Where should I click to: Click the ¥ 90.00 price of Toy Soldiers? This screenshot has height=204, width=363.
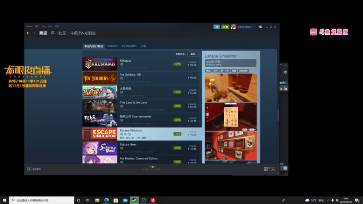tap(192, 78)
